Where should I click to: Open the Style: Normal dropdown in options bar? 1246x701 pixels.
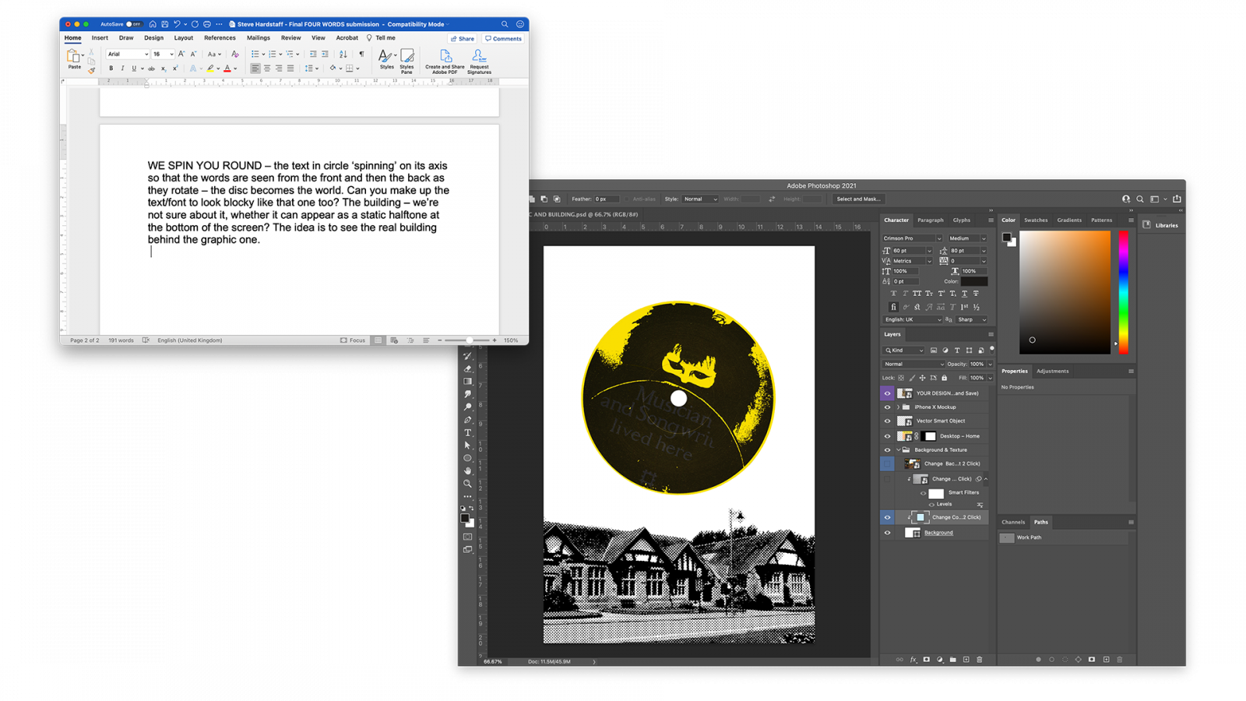click(699, 199)
